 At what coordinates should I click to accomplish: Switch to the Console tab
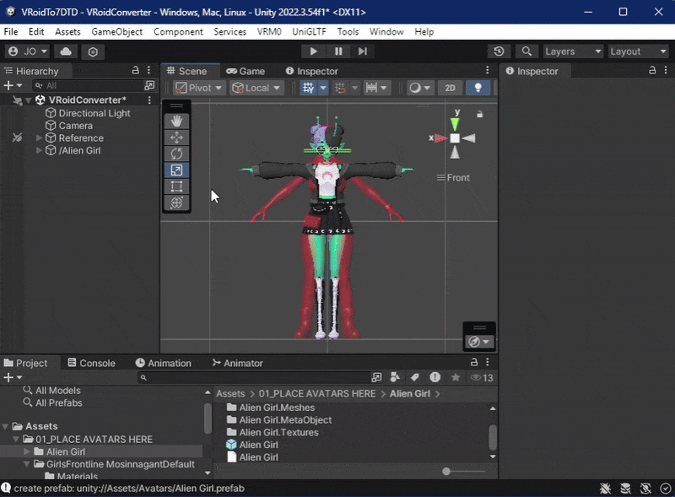click(x=92, y=363)
